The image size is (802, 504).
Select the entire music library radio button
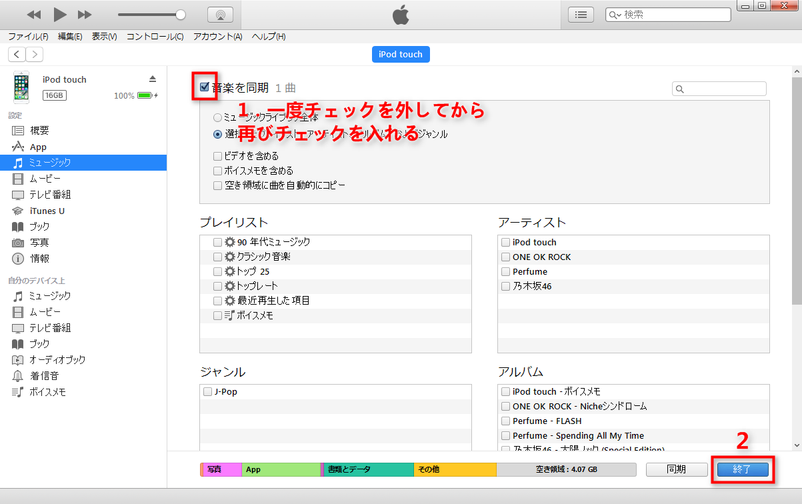point(217,117)
